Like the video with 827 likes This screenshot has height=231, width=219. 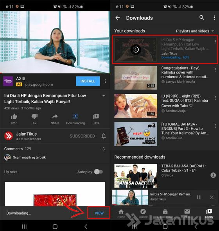click(14, 116)
